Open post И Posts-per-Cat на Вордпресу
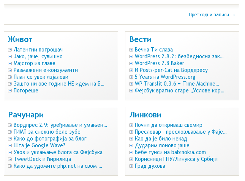The image size is (245, 181). [x=171, y=70]
